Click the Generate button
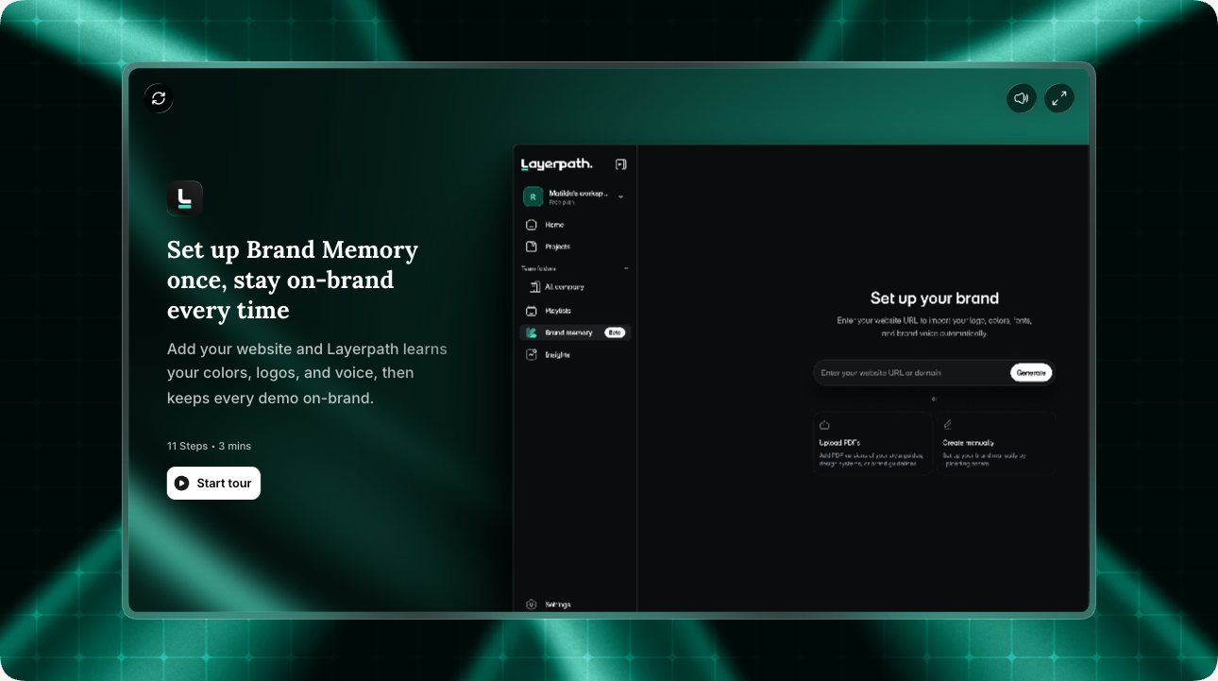The height and width of the screenshot is (681, 1218). [x=1031, y=373]
